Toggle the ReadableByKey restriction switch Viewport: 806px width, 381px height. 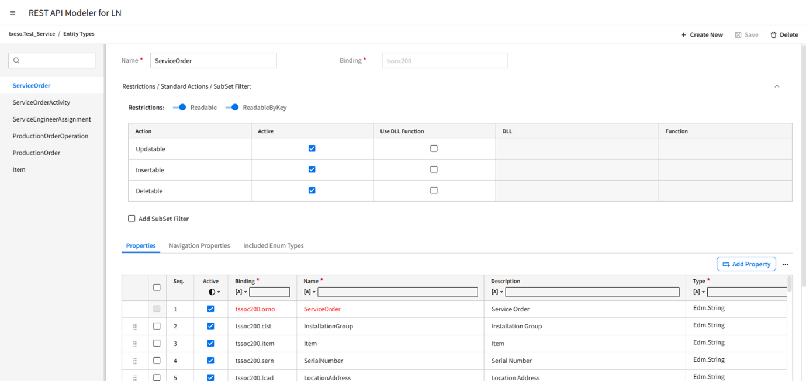[x=232, y=108]
